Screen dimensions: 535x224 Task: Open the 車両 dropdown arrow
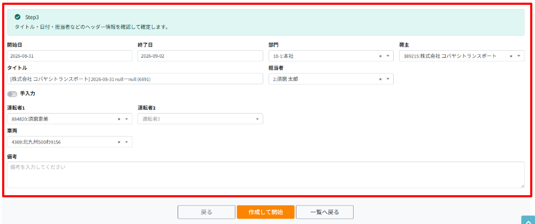tap(127, 142)
